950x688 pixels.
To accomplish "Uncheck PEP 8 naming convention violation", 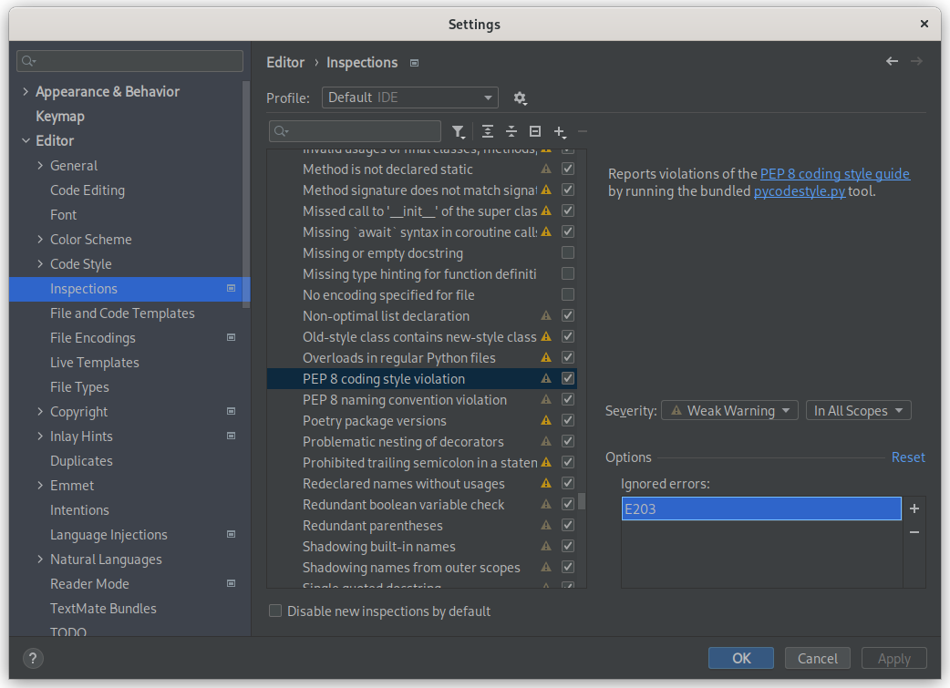I will pos(568,400).
